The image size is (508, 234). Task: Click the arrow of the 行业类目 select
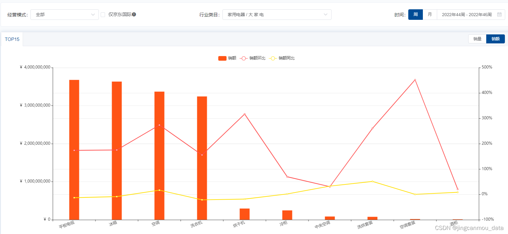[326, 15]
